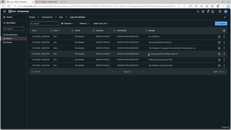Viewport: 231px width, 130px height.
Task: Switch to the Logs - UiPath Orchestrator tab
Action: click(20, 2)
